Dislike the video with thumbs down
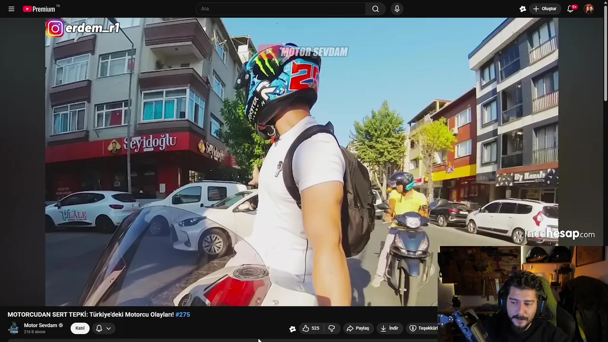 point(332,328)
